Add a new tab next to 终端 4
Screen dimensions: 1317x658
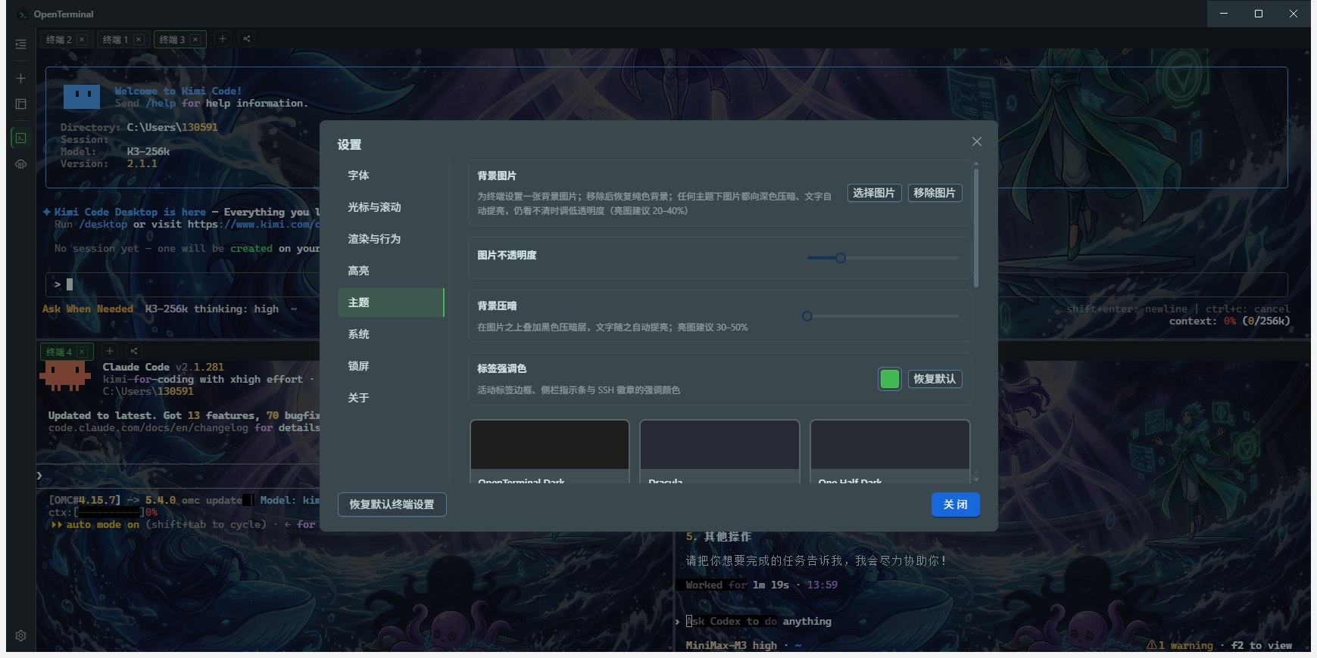[x=110, y=351]
